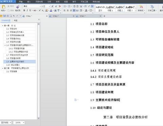
Task: Toggle Bold formatting
Action: 24,11
